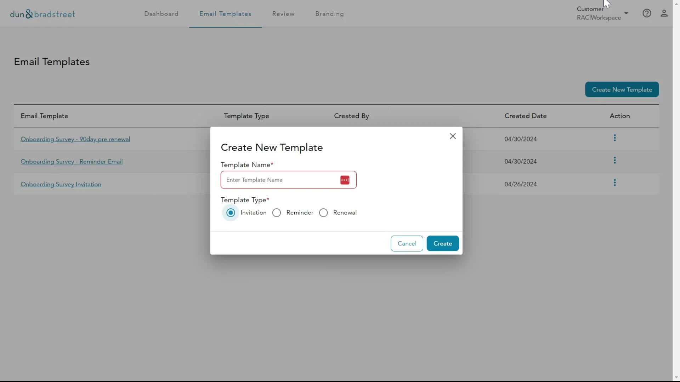Switch to the Review tab
The height and width of the screenshot is (382, 680).
283,14
